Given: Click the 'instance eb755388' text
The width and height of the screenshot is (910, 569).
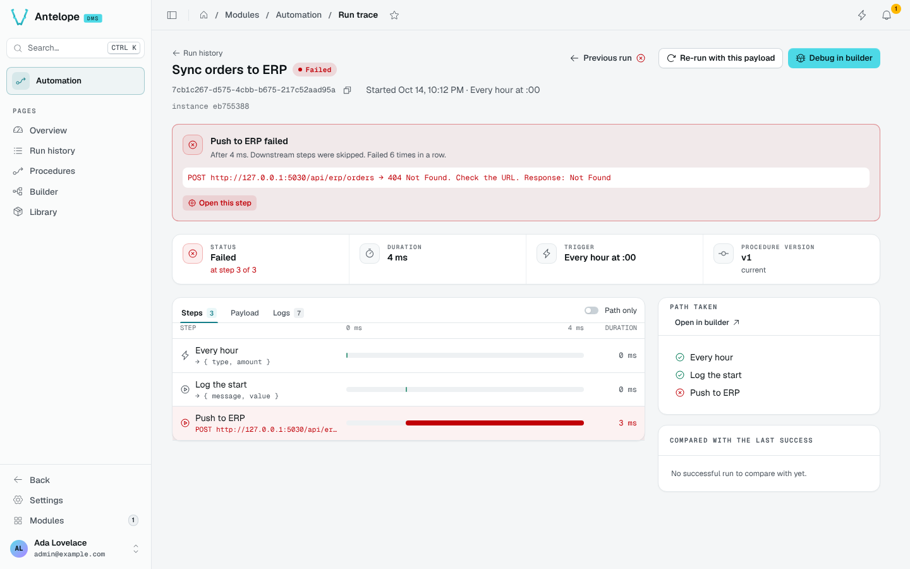Looking at the screenshot, I should coord(210,106).
